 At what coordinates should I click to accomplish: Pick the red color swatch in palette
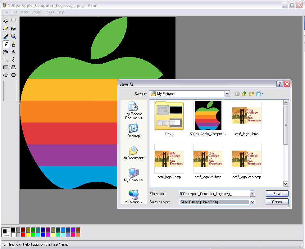tap(23, 235)
